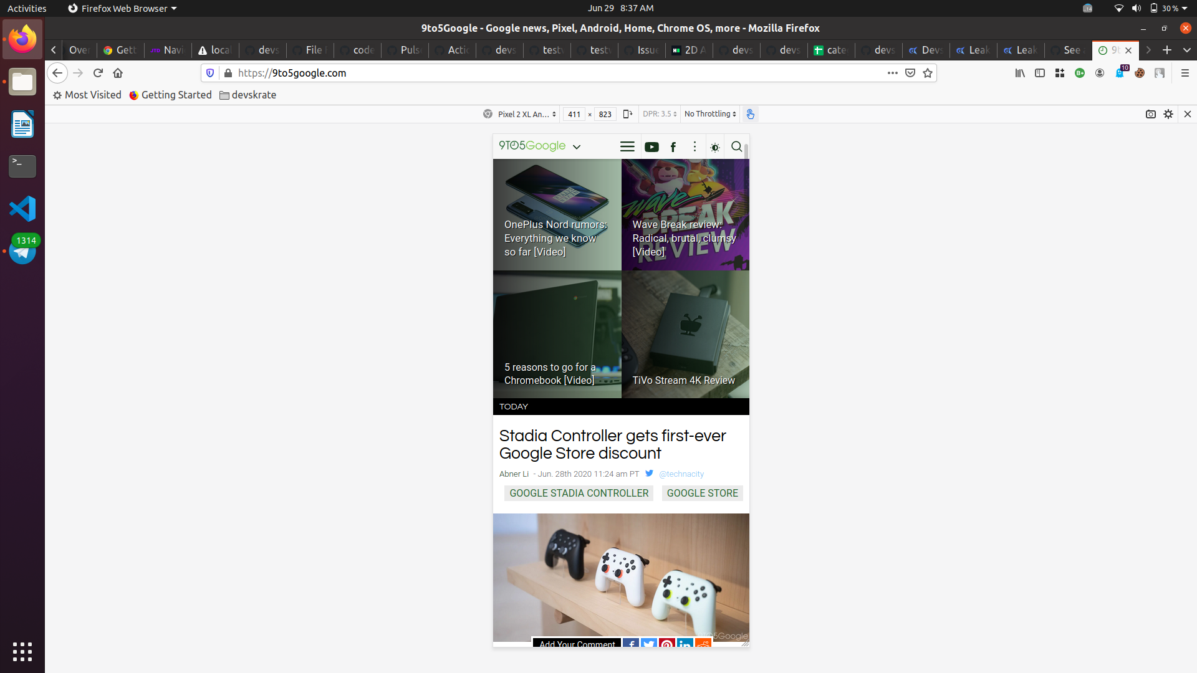Open the DPR 3.5 dropdown
1197x673 pixels.
[660, 114]
